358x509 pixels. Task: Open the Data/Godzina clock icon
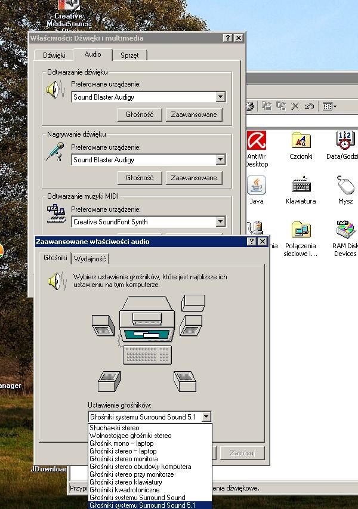point(342,146)
